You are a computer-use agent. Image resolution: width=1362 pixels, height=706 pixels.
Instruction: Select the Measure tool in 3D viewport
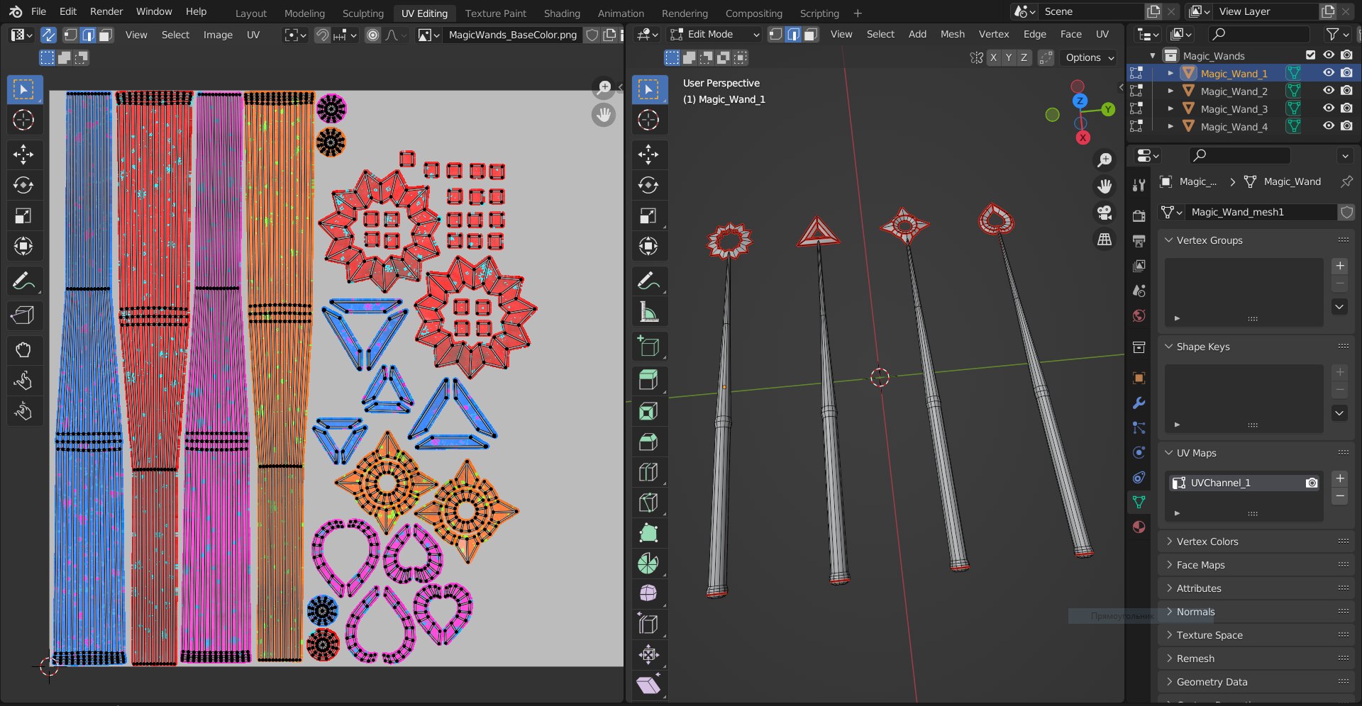coord(648,311)
